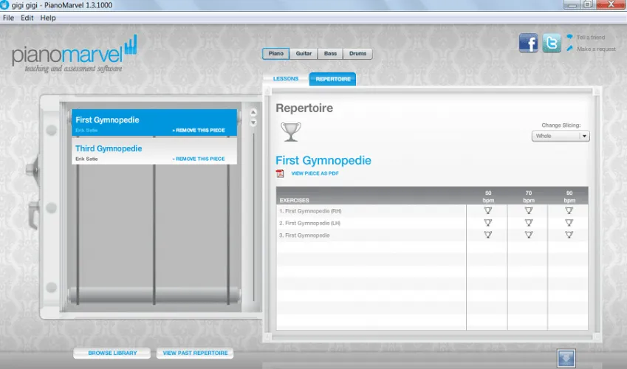Viewport: 627px width, 369px height.
Task: Click the app icon in the title bar
Action: pos(4,5)
